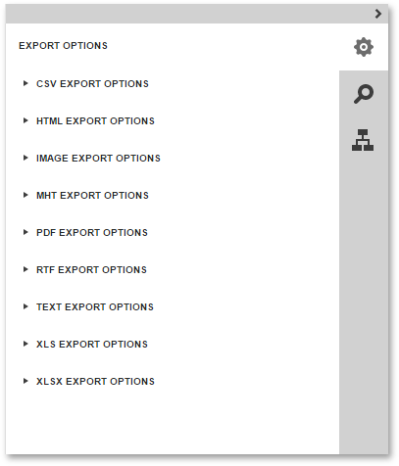Expand Text Export Options triangle
This screenshot has width=399, height=466.
(25, 306)
